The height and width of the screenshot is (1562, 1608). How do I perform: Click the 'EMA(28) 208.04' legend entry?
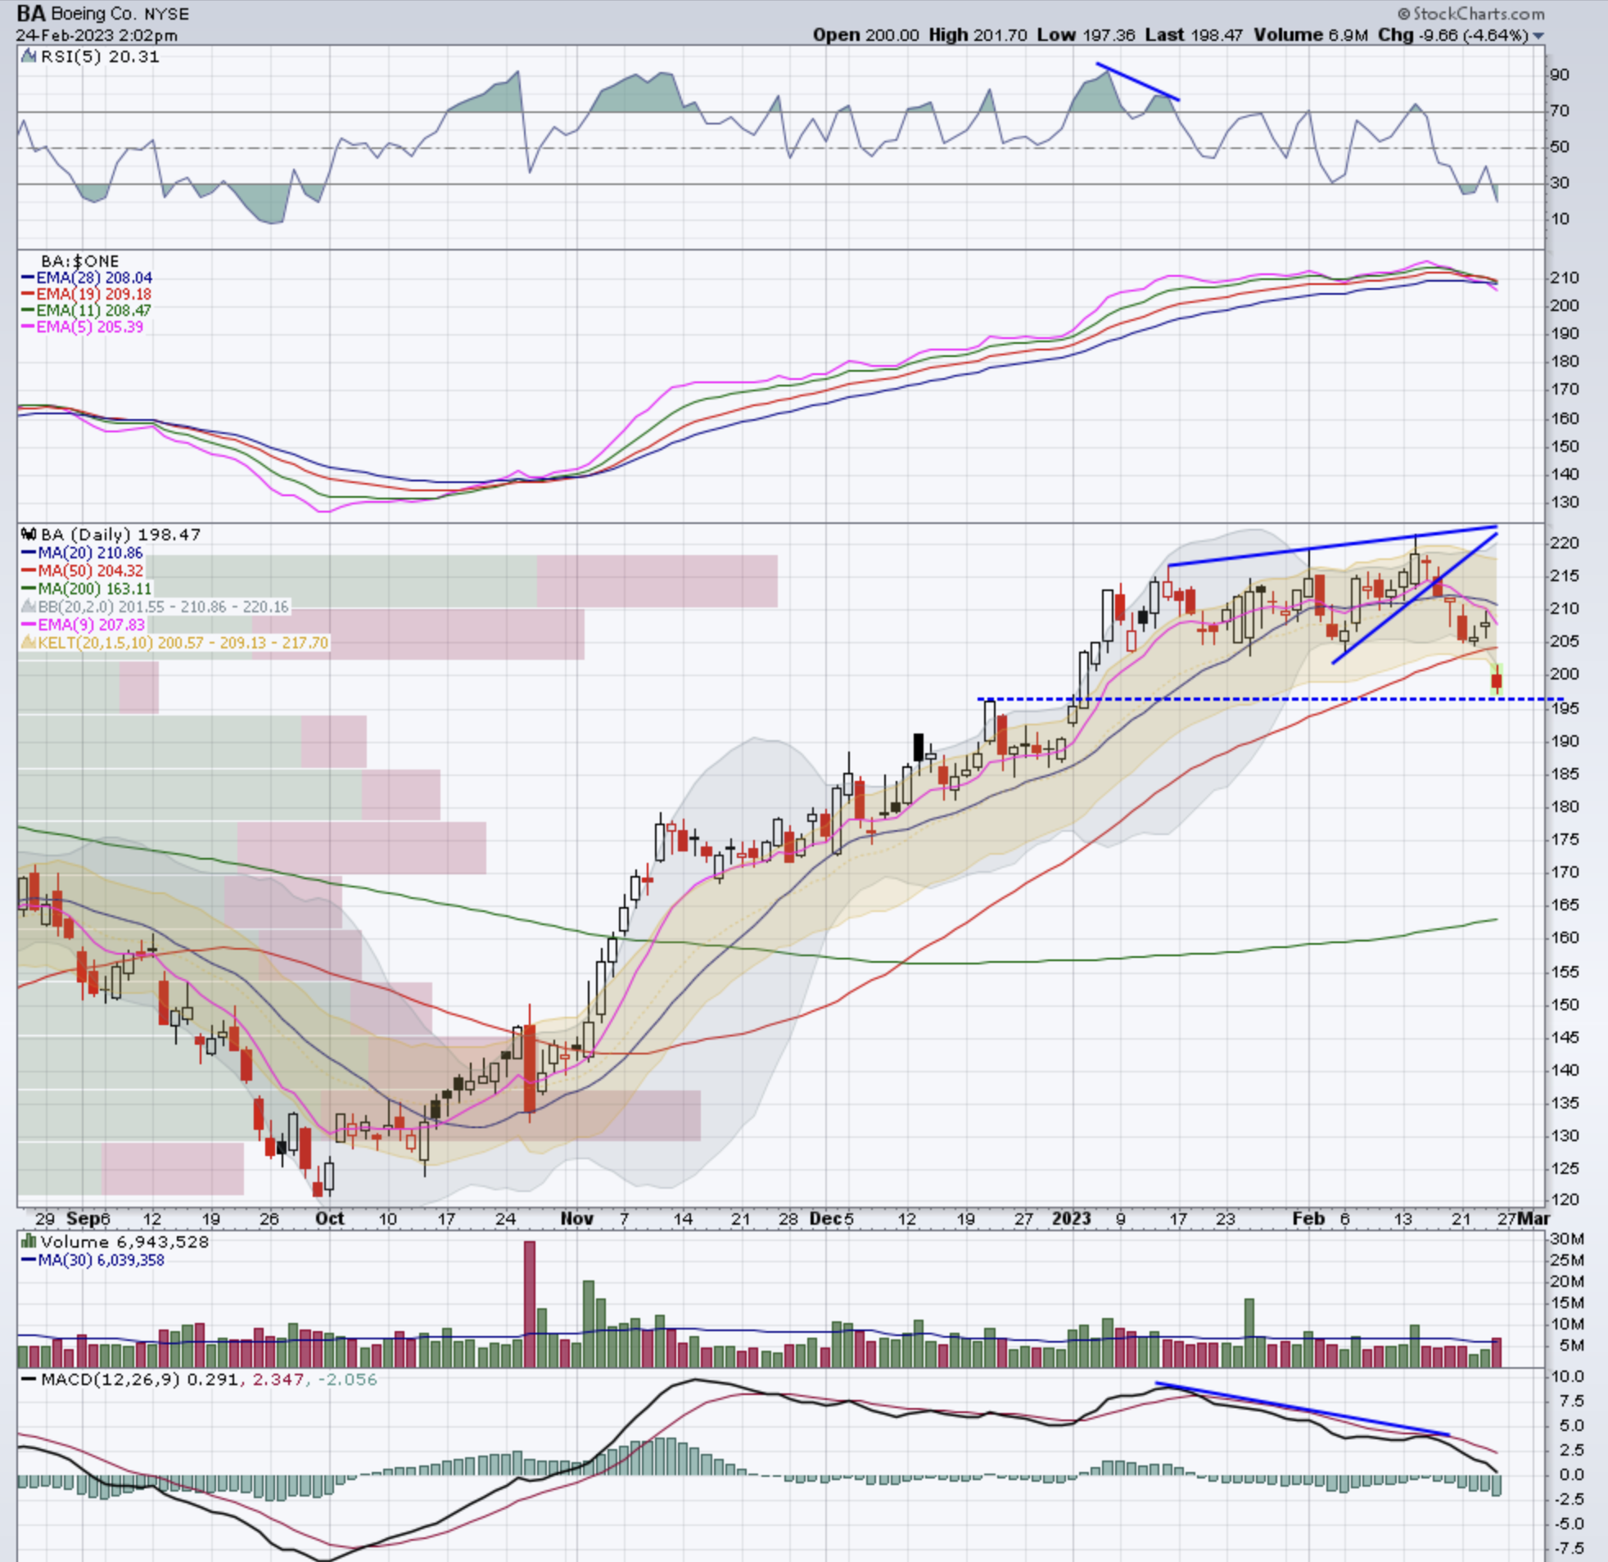(x=87, y=278)
